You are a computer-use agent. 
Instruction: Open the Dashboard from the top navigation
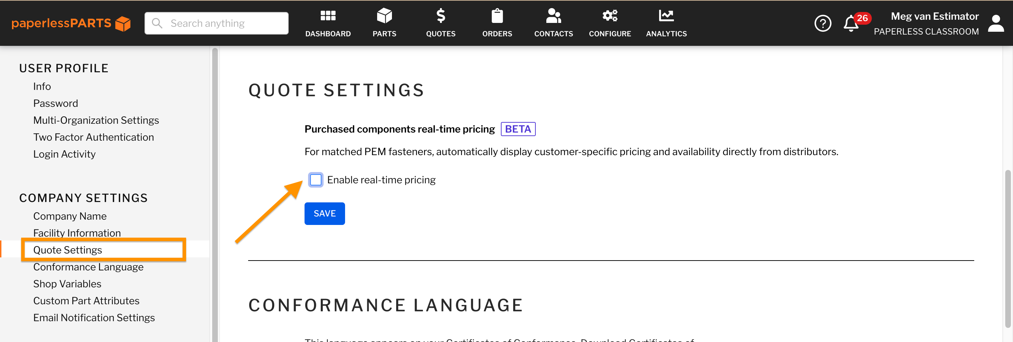[x=328, y=23]
